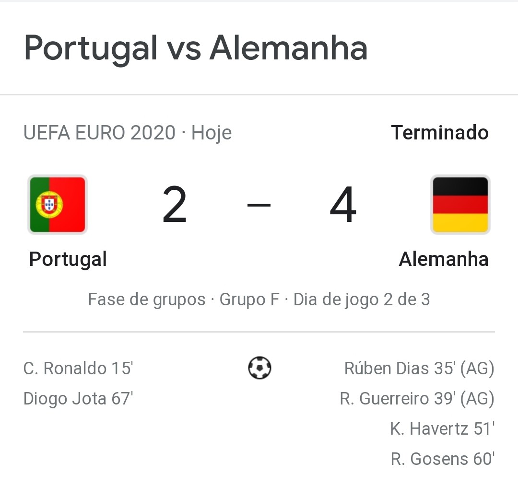The height and width of the screenshot is (485, 518).
Task: Click Portugal's score of 2
Action: coord(175,205)
